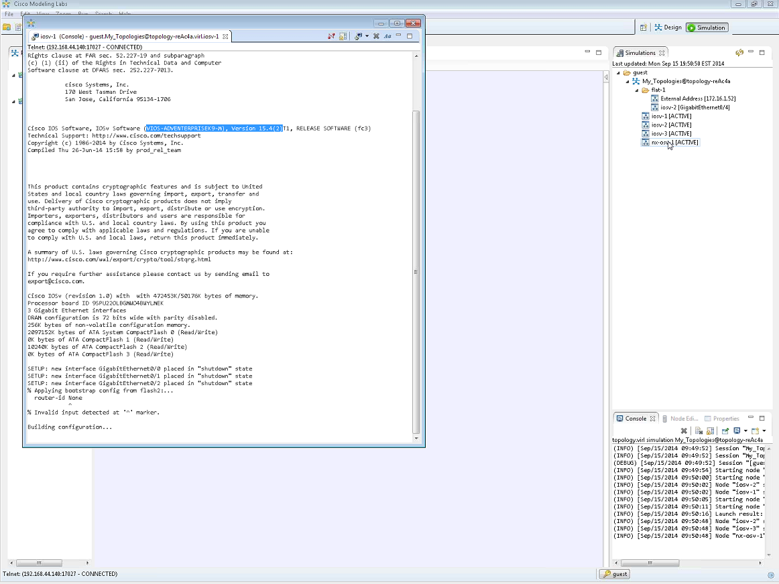This screenshot has height=584, width=779.
Task: Click the flat-1 folder label
Action: [658, 90]
